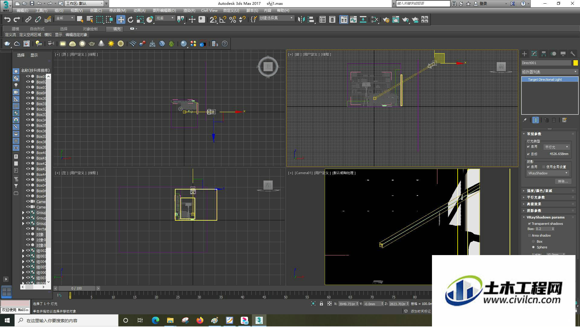Viewport: 580px width, 327px height.
Task: Click the 模拟 simulate button
Action: coord(48,35)
